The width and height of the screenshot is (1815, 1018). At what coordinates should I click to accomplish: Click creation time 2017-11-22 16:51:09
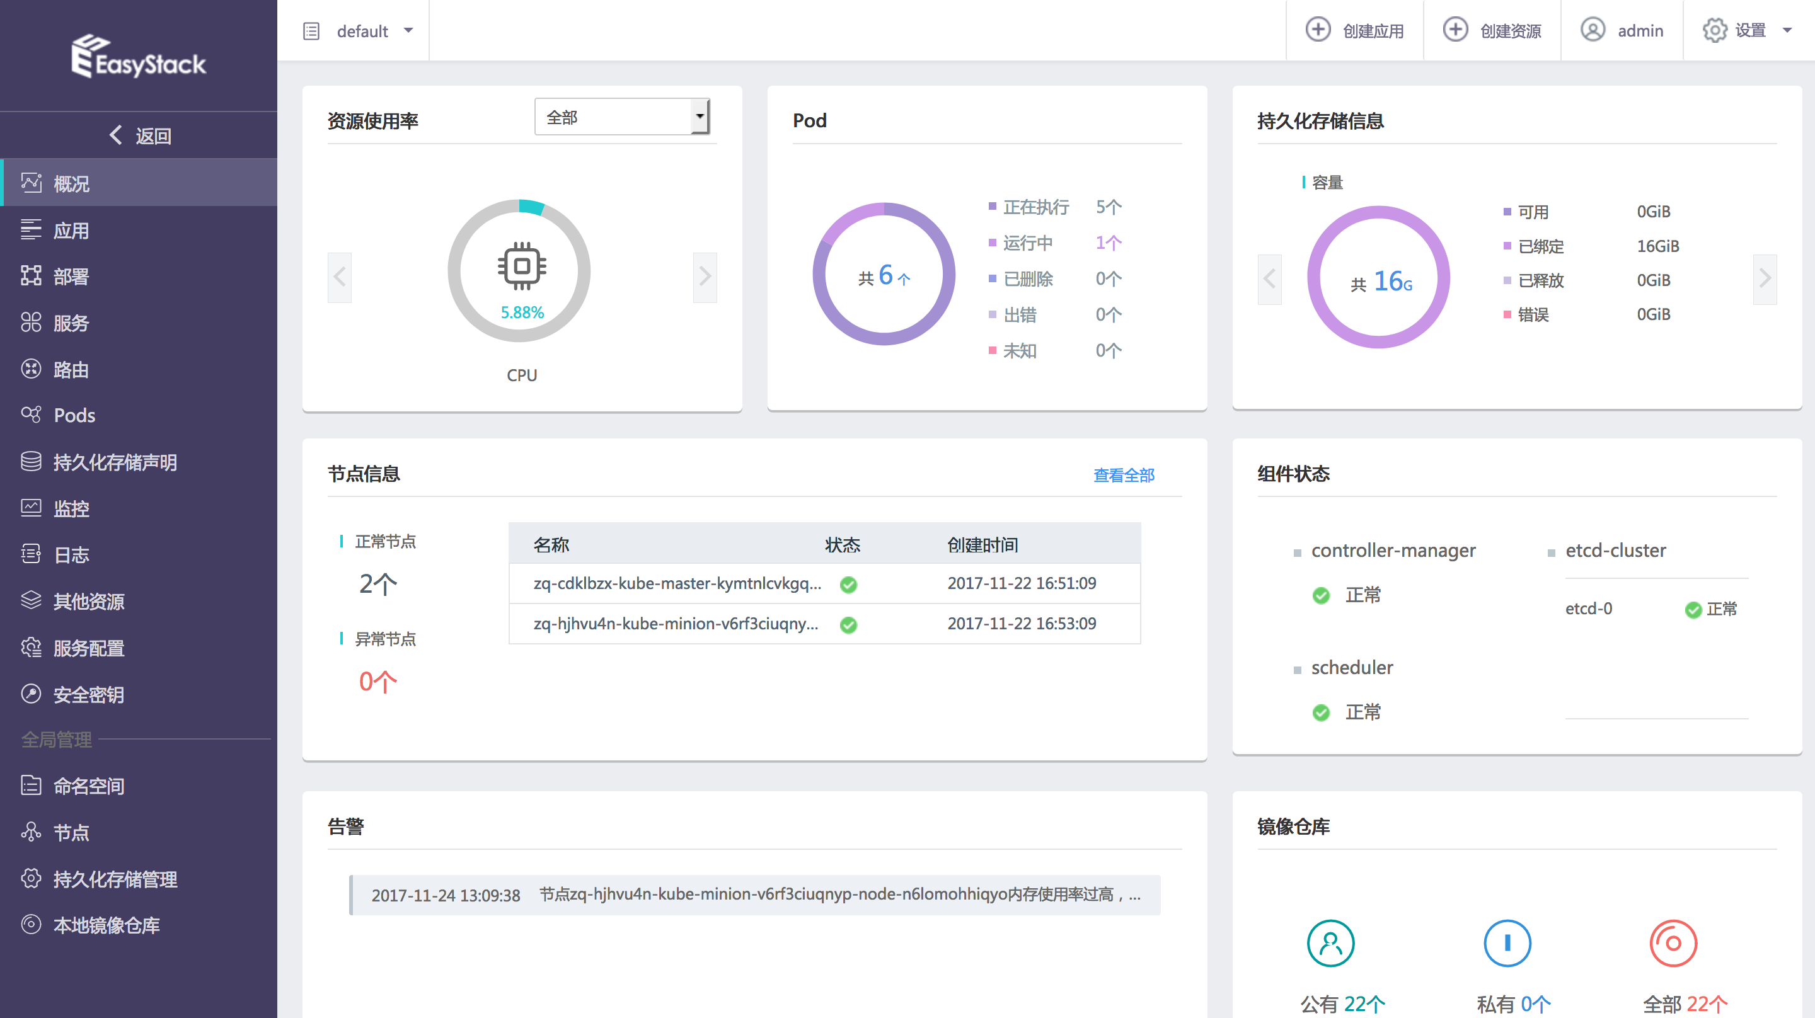pos(1022,583)
